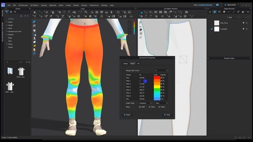Expand the Material folder in Library
Viewport: 253px width, 142px height.
coord(7,35)
